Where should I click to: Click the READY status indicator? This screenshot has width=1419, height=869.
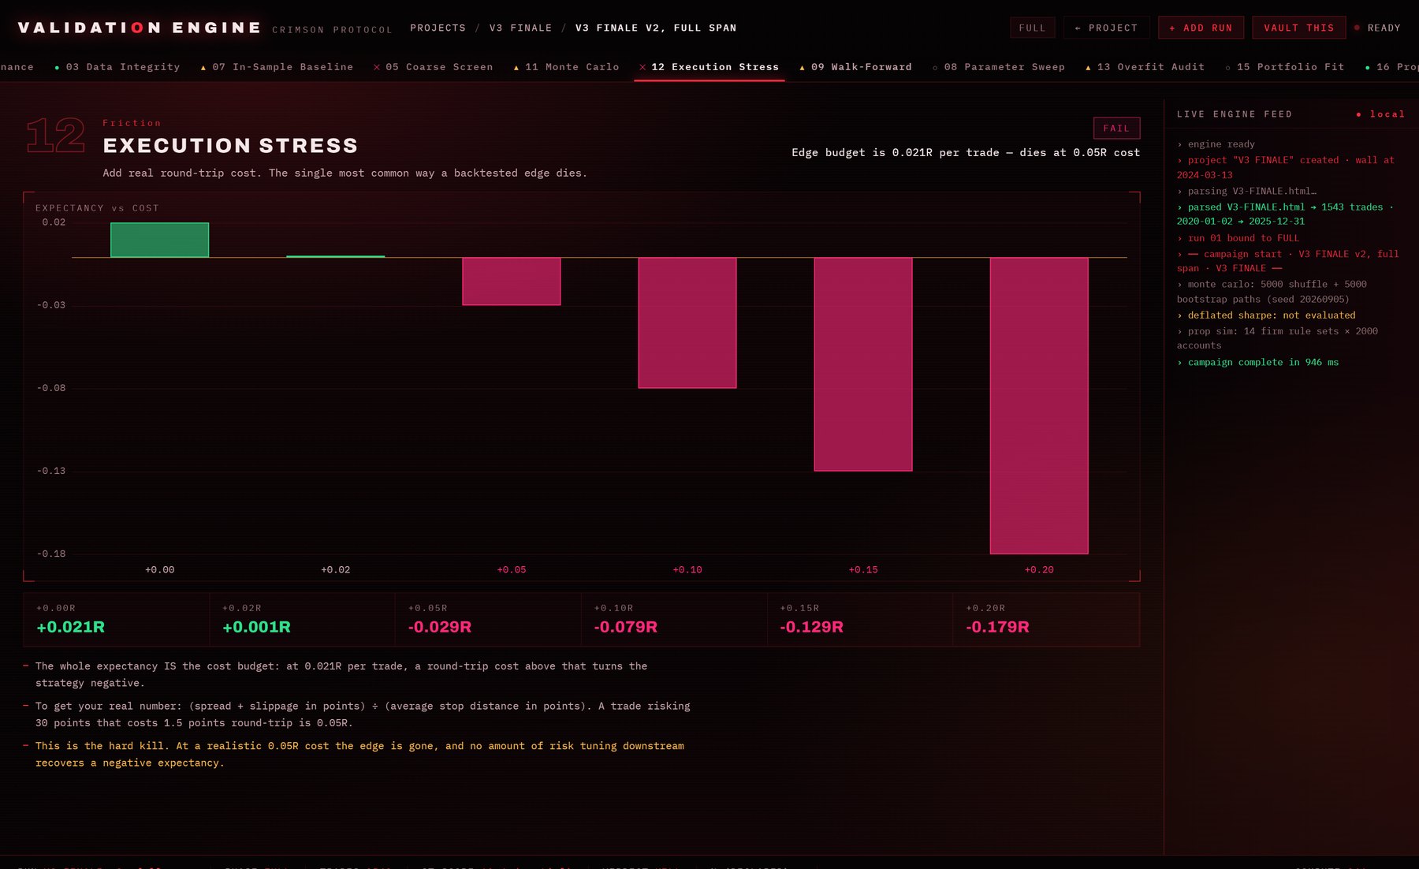click(x=1377, y=28)
